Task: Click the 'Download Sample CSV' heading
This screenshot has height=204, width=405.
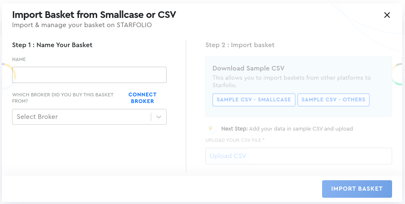Action: (248, 68)
